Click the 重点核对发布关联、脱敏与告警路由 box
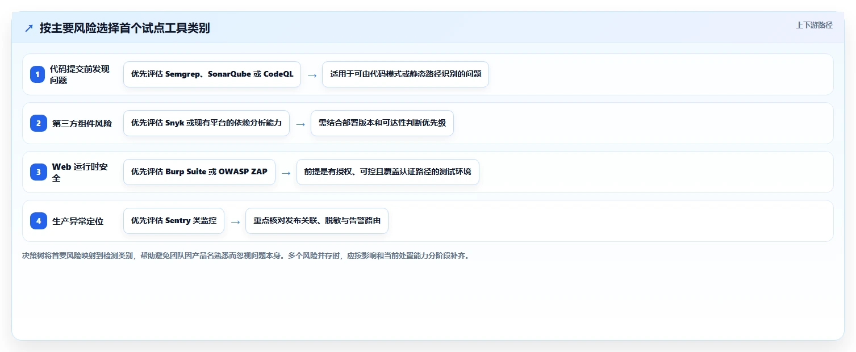Screen dimensions: 856x352 coord(317,221)
